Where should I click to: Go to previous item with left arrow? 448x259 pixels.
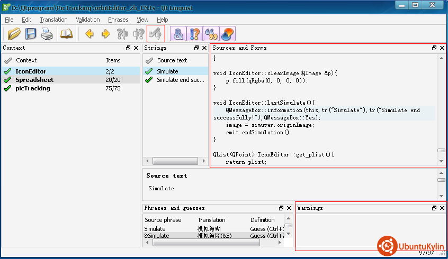89,34
